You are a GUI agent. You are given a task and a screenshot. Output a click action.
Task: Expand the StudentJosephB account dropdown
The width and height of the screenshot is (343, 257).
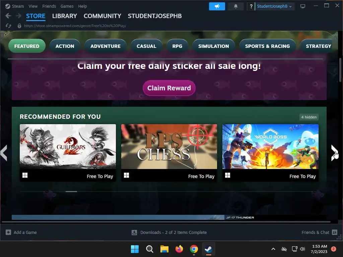coord(274,6)
